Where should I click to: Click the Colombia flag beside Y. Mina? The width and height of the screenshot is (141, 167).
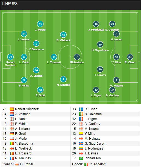click(81, 134)
